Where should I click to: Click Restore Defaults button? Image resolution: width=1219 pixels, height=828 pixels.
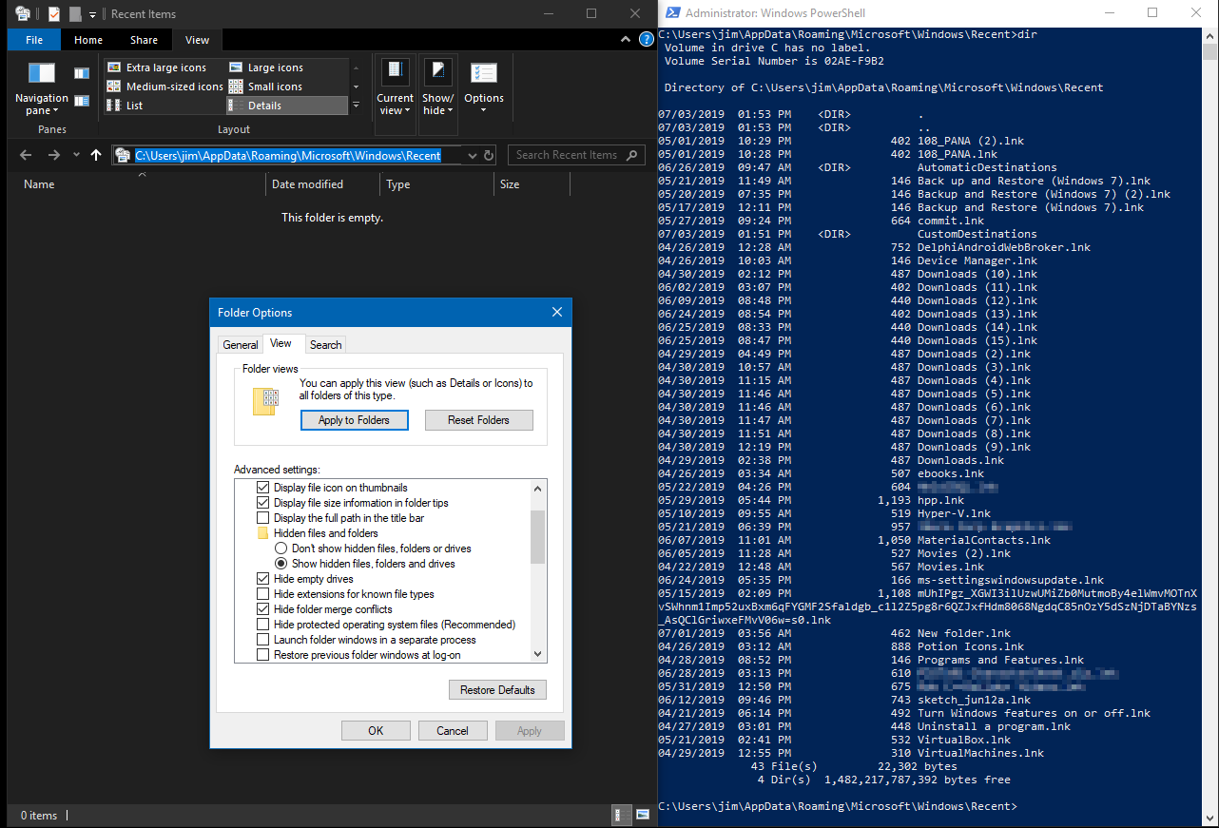(x=497, y=690)
